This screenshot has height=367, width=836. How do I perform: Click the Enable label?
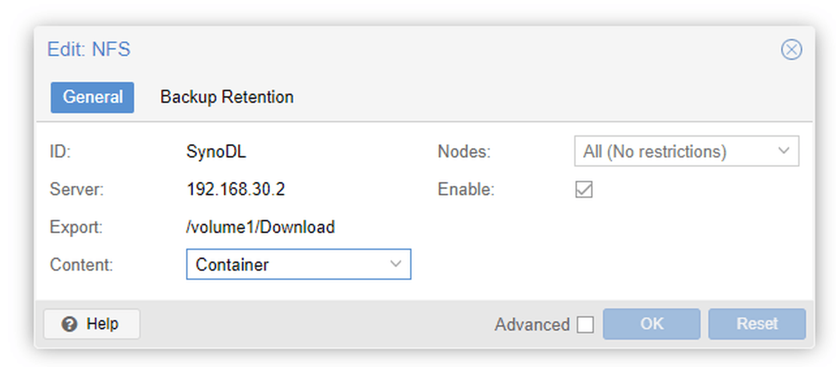point(466,189)
